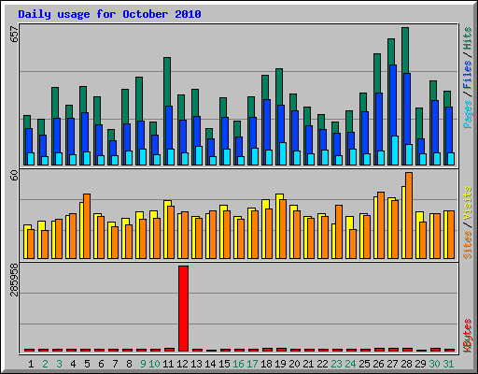This screenshot has height=374, width=478.
Task: Click the 285958 KBytes axis label
Action: [x=14, y=280]
